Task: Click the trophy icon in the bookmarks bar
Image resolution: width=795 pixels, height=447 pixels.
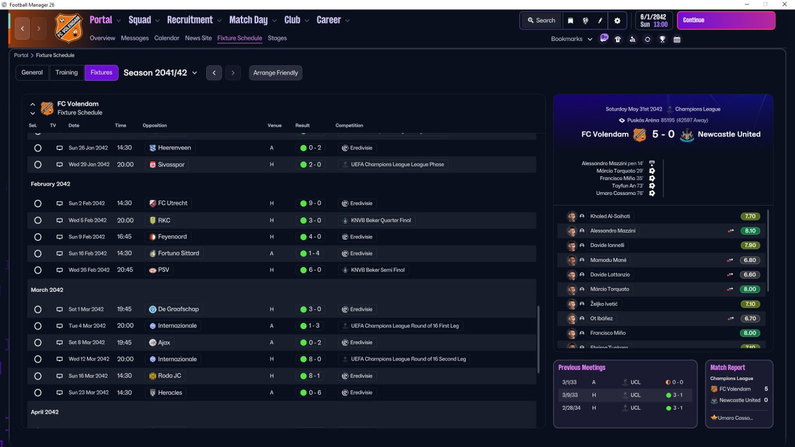Action: [663, 39]
